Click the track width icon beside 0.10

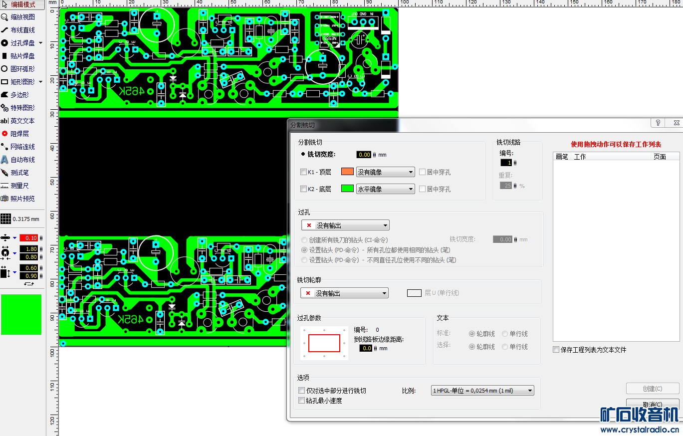(x=5, y=237)
